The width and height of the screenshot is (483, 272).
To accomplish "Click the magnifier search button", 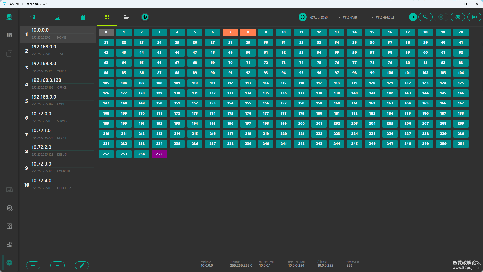I will 425,17.
